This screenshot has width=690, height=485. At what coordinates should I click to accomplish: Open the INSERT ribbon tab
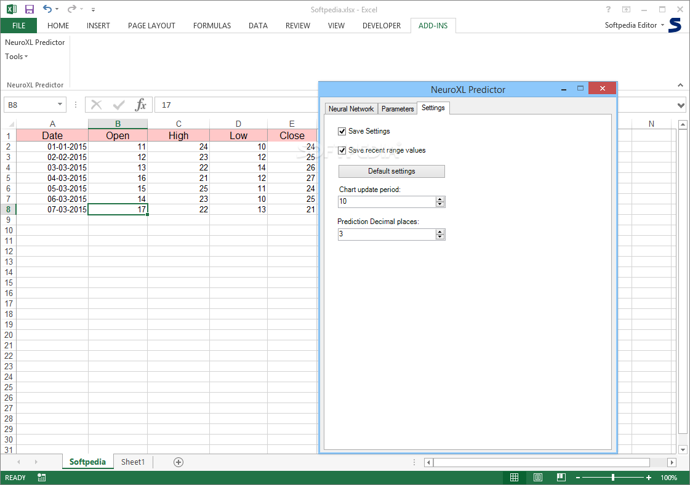click(x=98, y=25)
